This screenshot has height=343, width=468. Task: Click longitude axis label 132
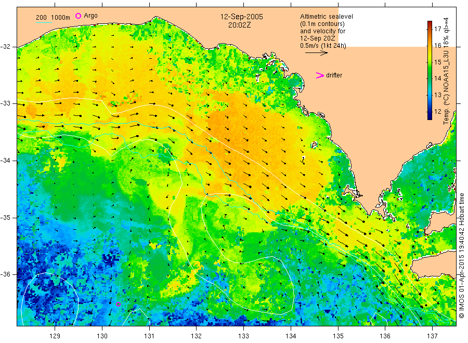pyautogui.click(x=197, y=336)
